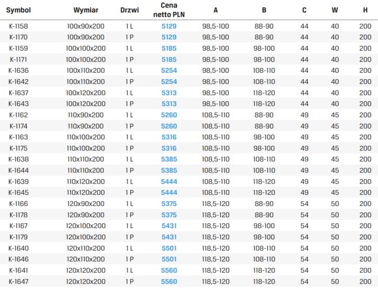Select symbol K-1640

pyautogui.click(x=18, y=248)
